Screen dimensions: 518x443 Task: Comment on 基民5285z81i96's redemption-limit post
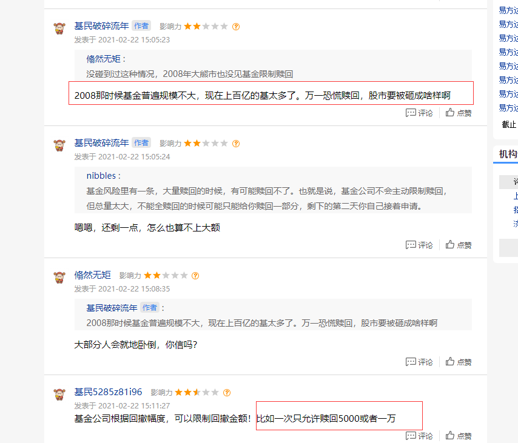click(x=419, y=436)
